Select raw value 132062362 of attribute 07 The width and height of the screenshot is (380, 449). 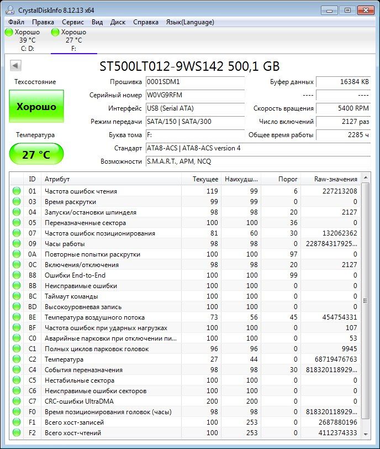(340, 233)
